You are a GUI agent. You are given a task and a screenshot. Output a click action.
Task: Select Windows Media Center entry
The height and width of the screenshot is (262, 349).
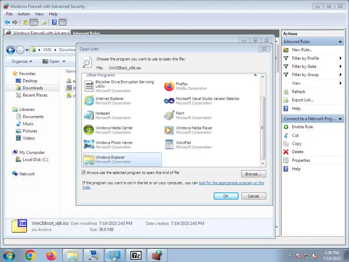coord(108,130)
